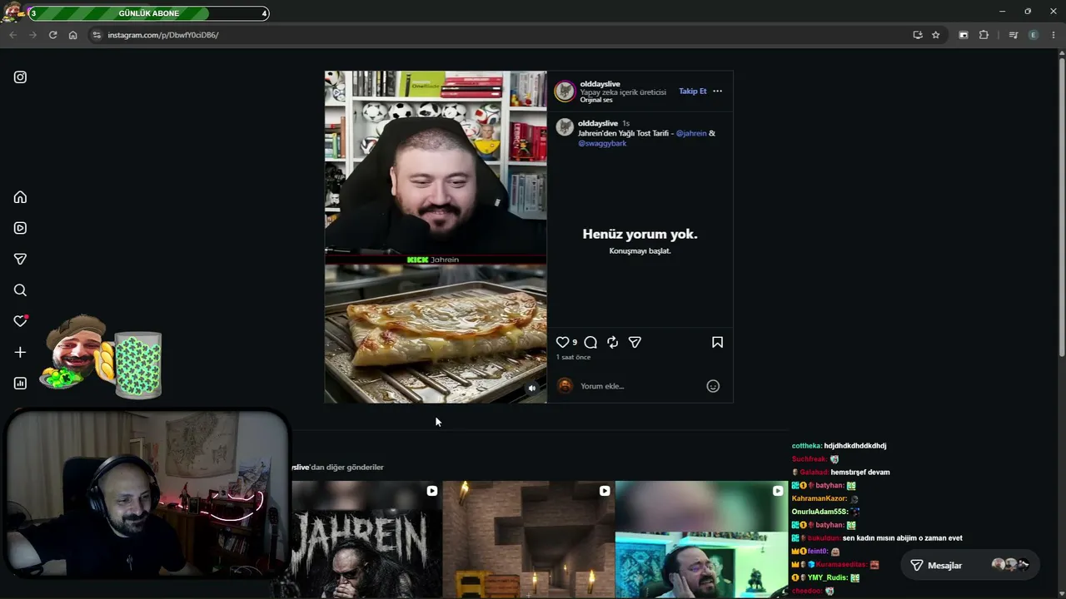
Task: Open emoji picker in comment box
Action: pos(713,386)
